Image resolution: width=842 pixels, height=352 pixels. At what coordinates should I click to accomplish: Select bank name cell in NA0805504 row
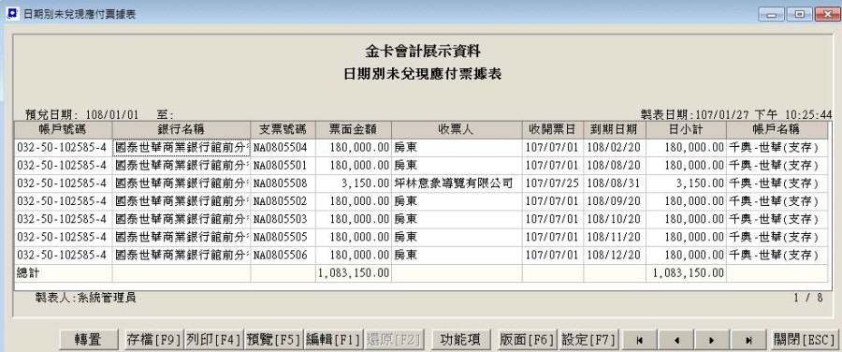[181, 148]
